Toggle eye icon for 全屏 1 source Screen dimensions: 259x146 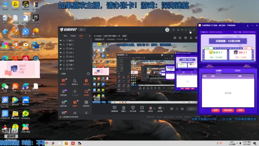pos(61,65)
